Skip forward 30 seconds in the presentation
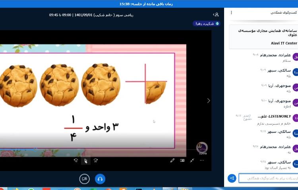The height and width of the screenshot is (190, 298). tap(95, 161)
